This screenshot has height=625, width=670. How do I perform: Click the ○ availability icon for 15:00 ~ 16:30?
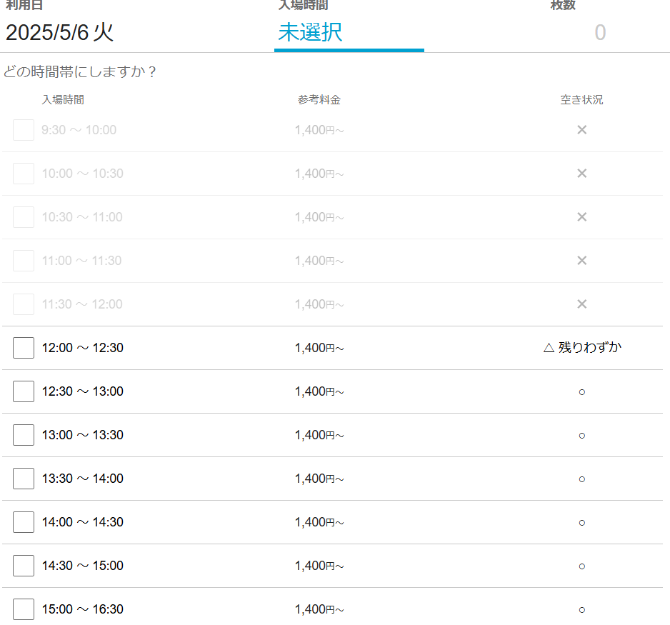[581, 609]
